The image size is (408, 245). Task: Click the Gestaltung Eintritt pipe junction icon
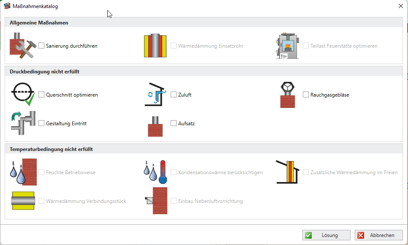23,123
